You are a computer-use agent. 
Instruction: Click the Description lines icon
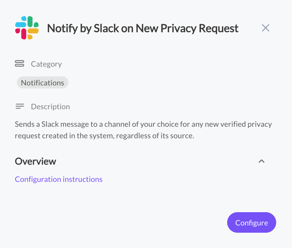click(20, 106)
